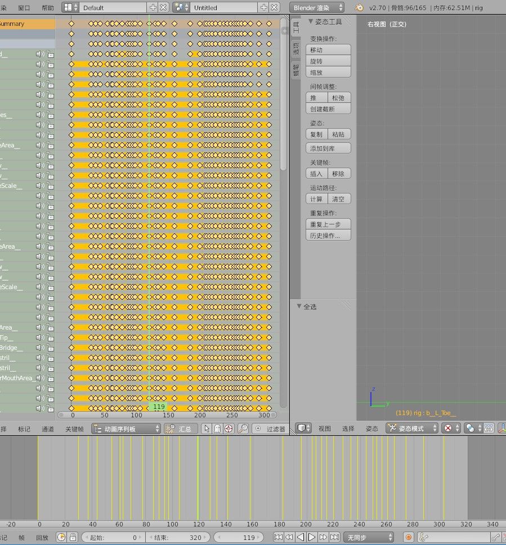Open the scene browse icon next to Untitled
Image resolution: width=506 pixels, height=545 pixels.
tap(181, 7)
